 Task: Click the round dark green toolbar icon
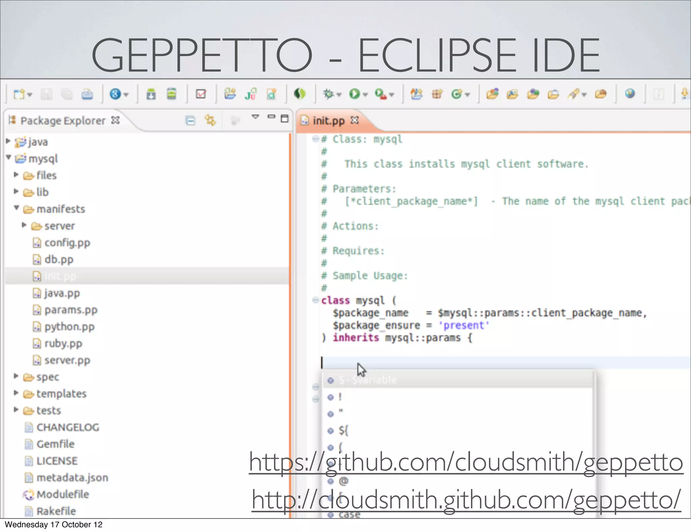coord(300,94)
